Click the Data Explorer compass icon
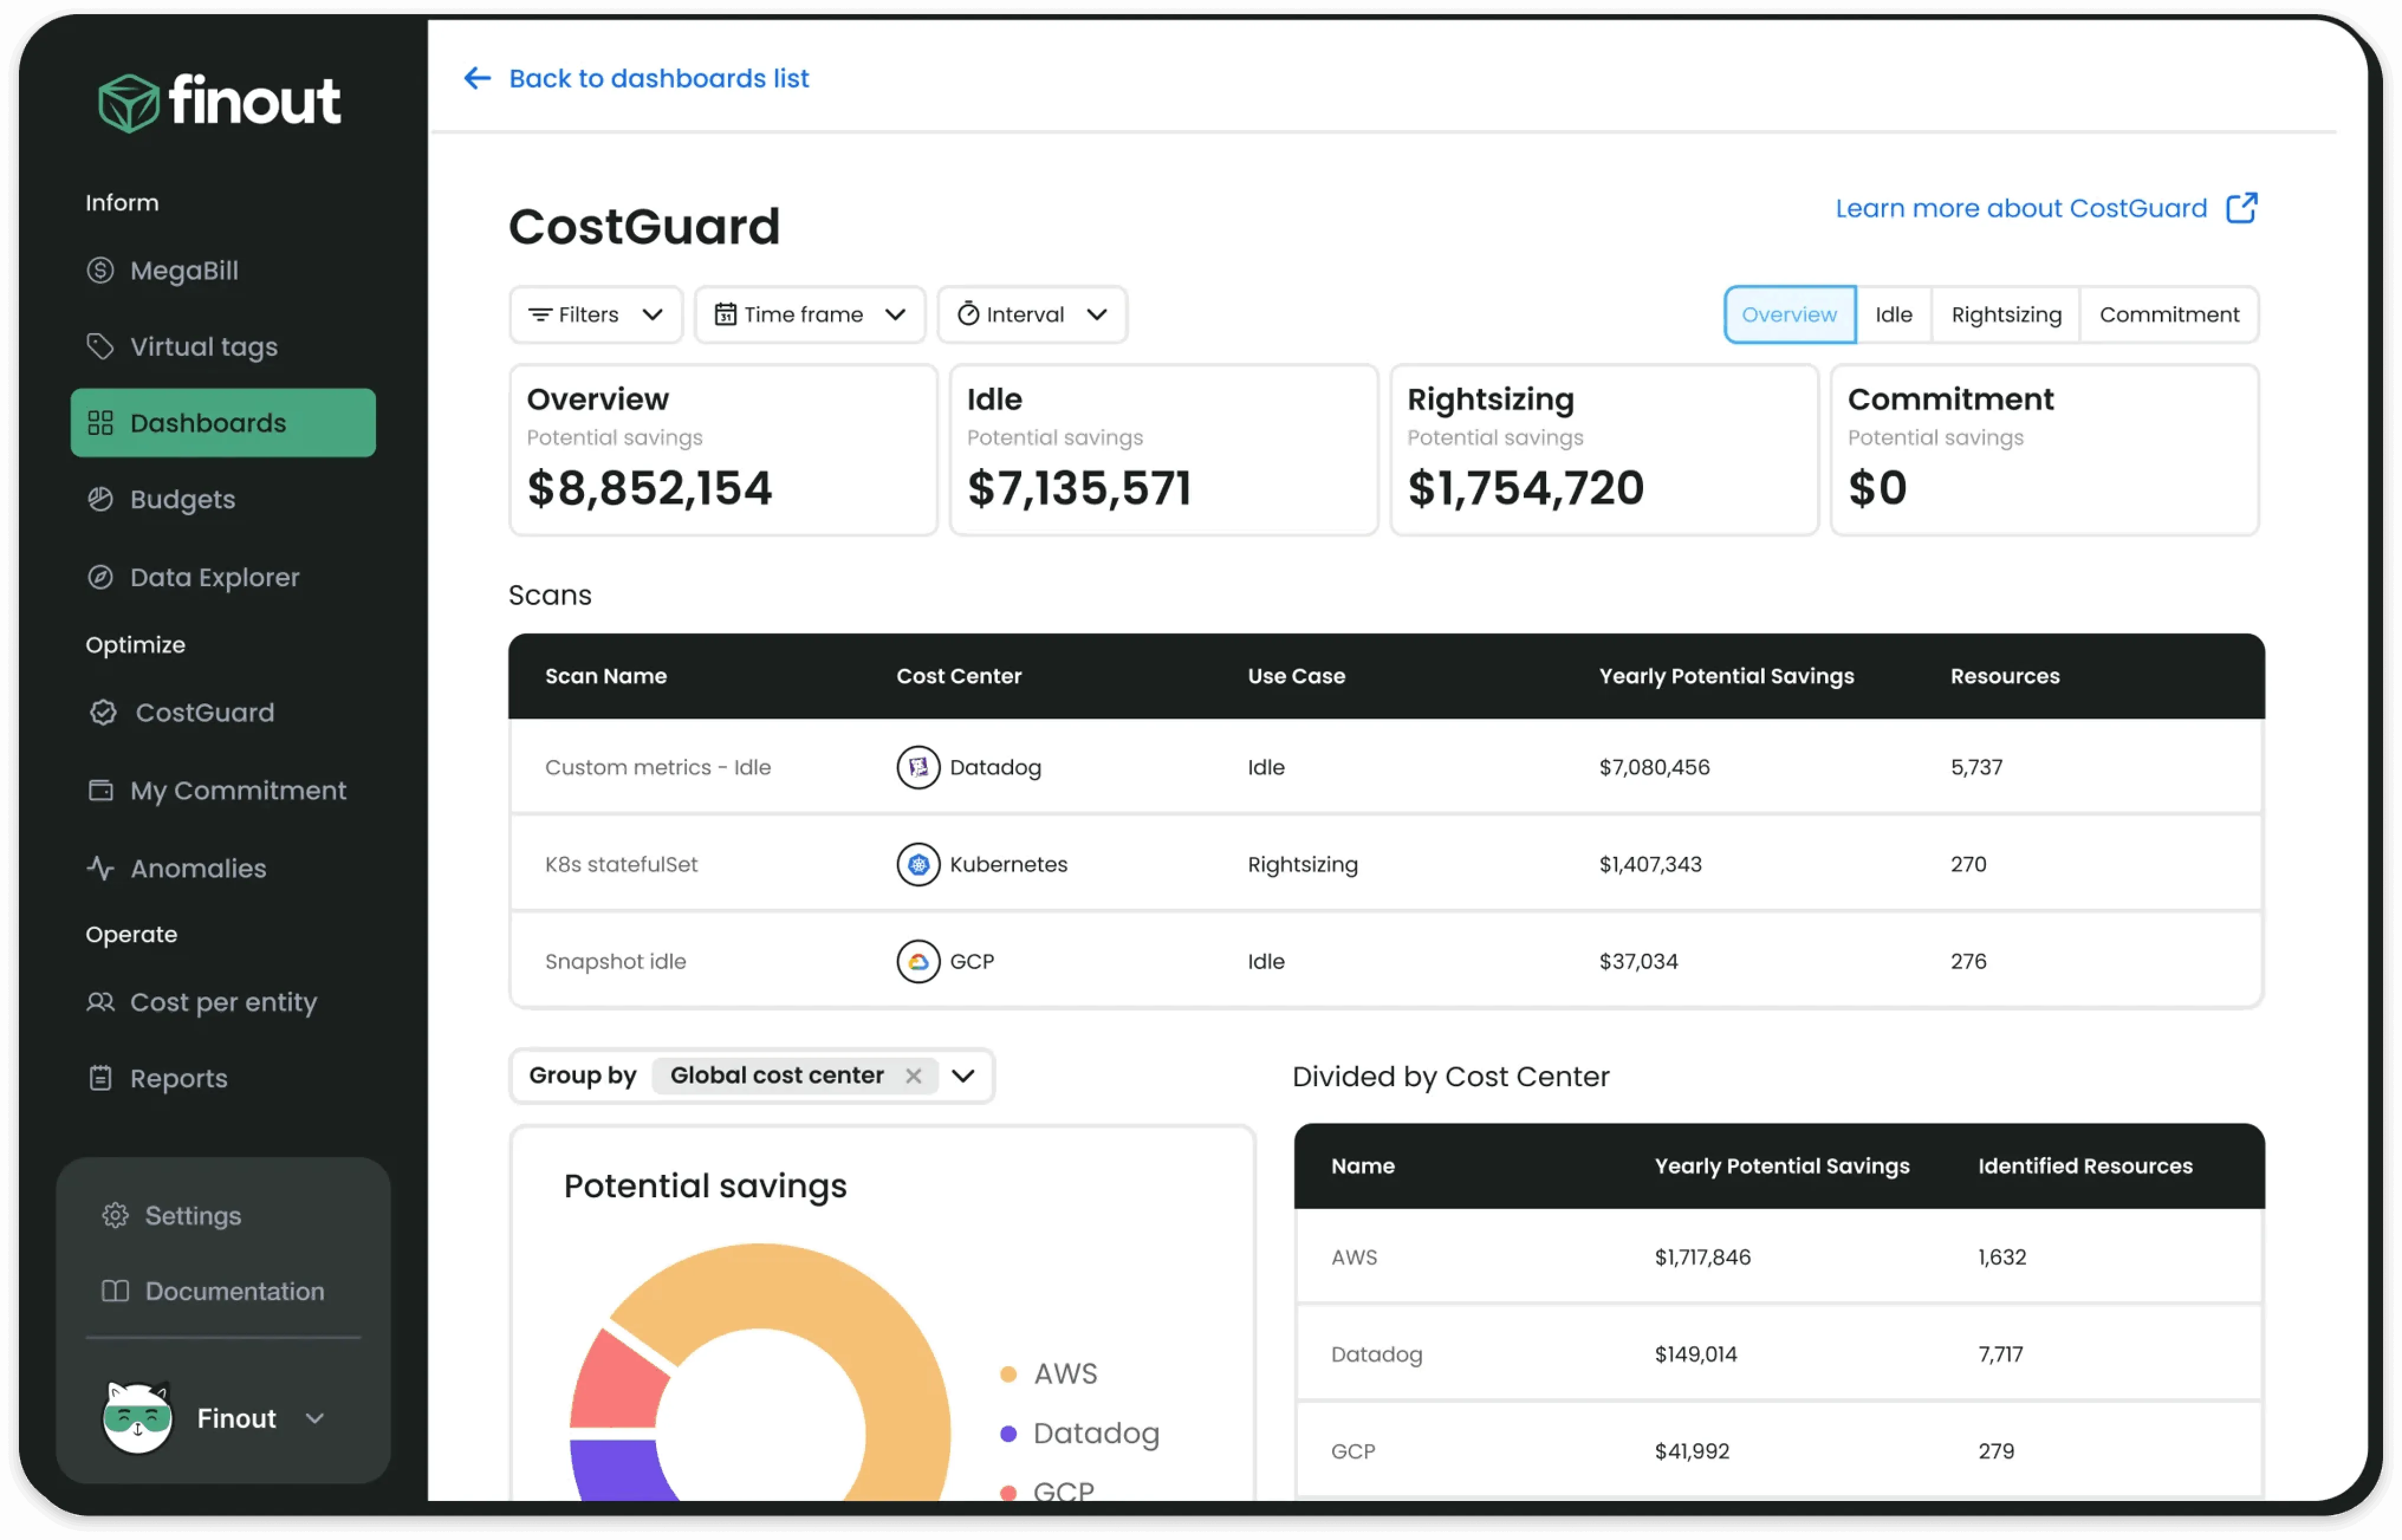Image resolution: width=2402 pixels, height=1540 pixels. [100, 577]
